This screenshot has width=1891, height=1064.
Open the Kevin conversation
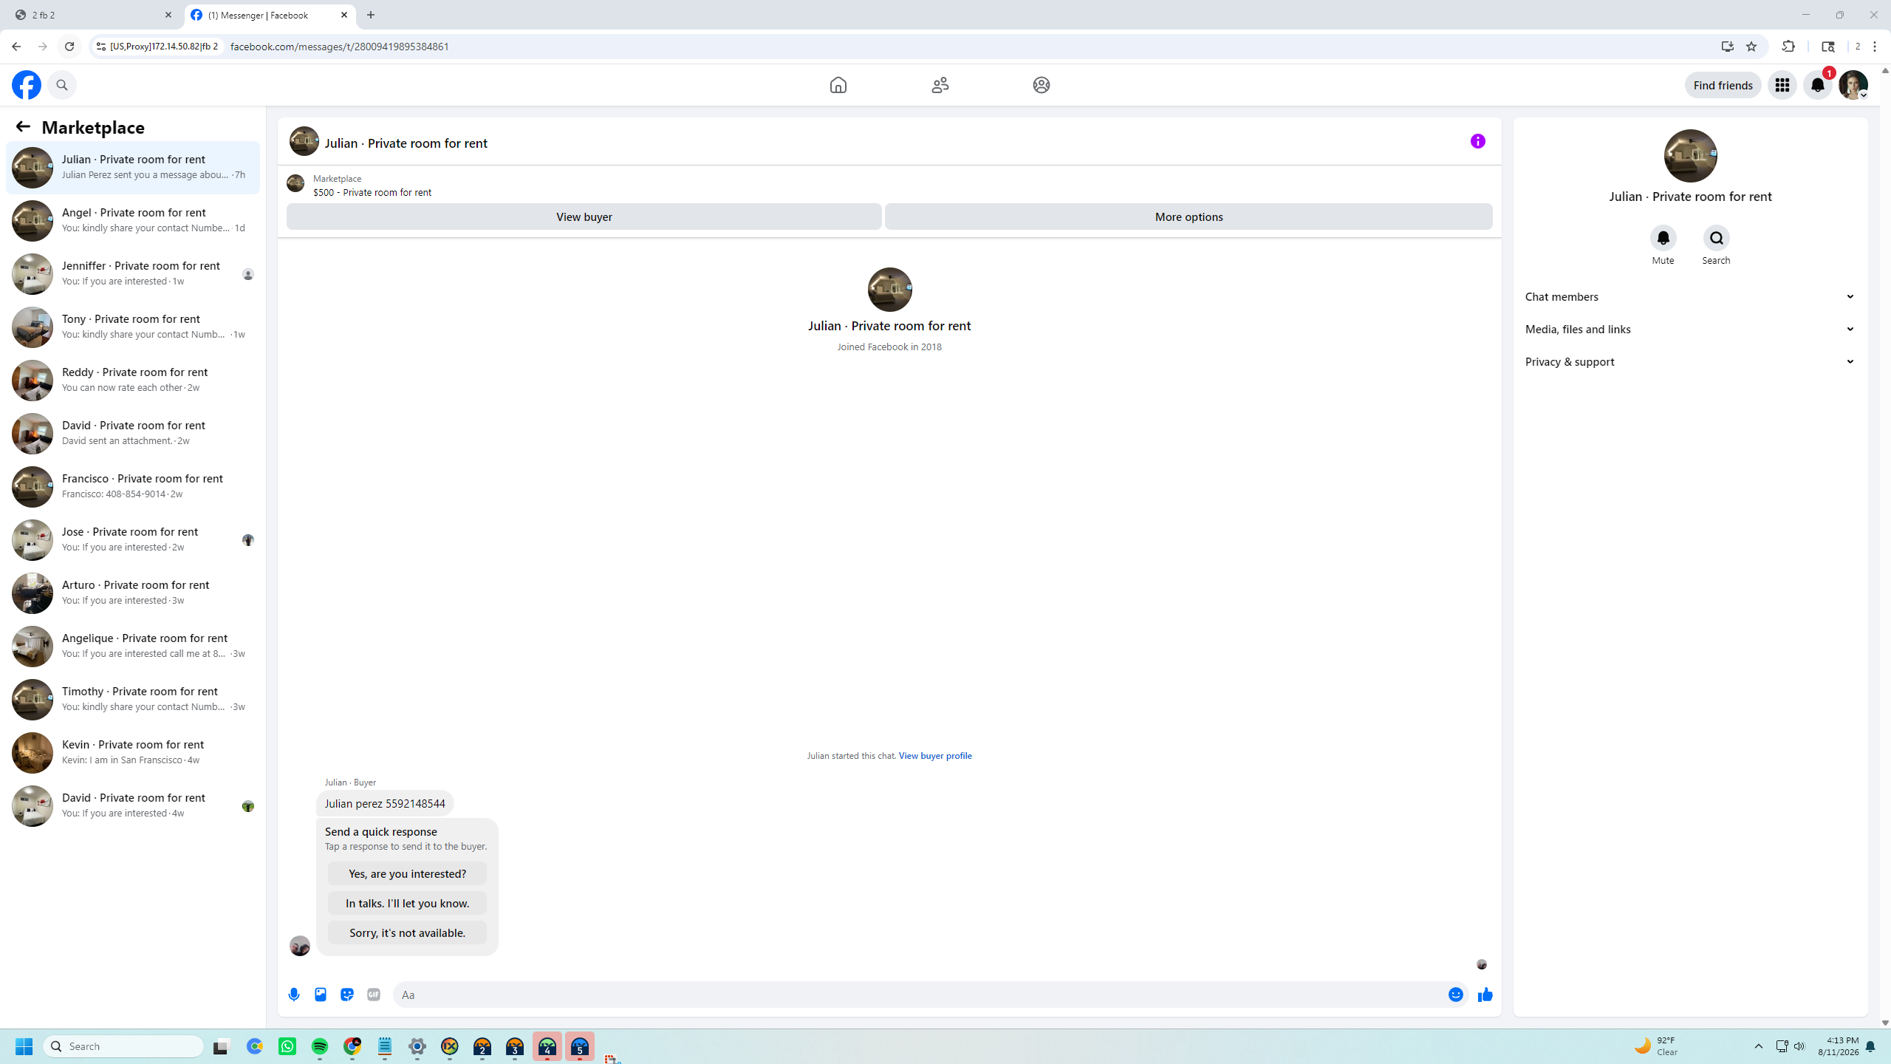coord(133,752)
